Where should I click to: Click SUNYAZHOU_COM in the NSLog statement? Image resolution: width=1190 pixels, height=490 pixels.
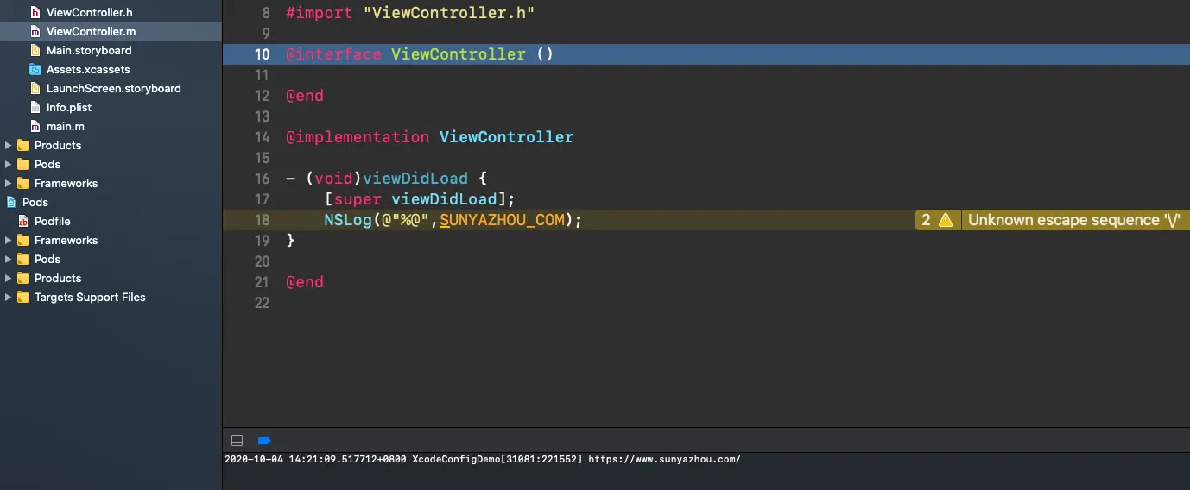point(502,220)
